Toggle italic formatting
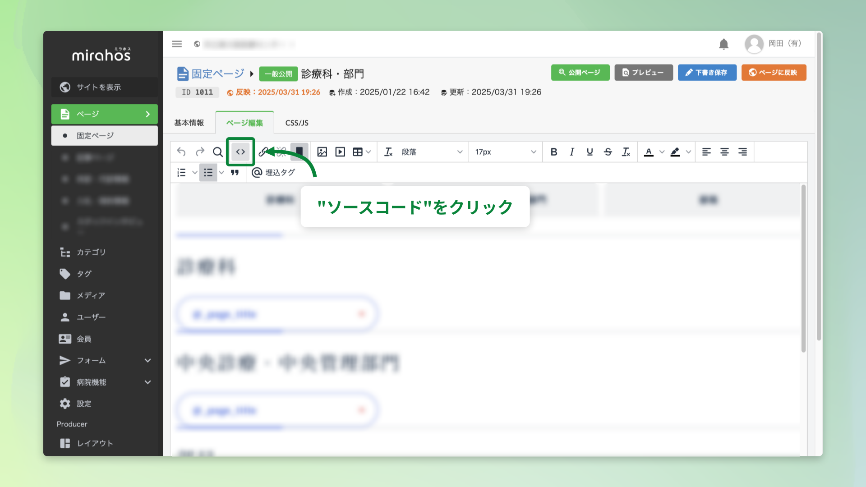 click(x=571, y=152)
